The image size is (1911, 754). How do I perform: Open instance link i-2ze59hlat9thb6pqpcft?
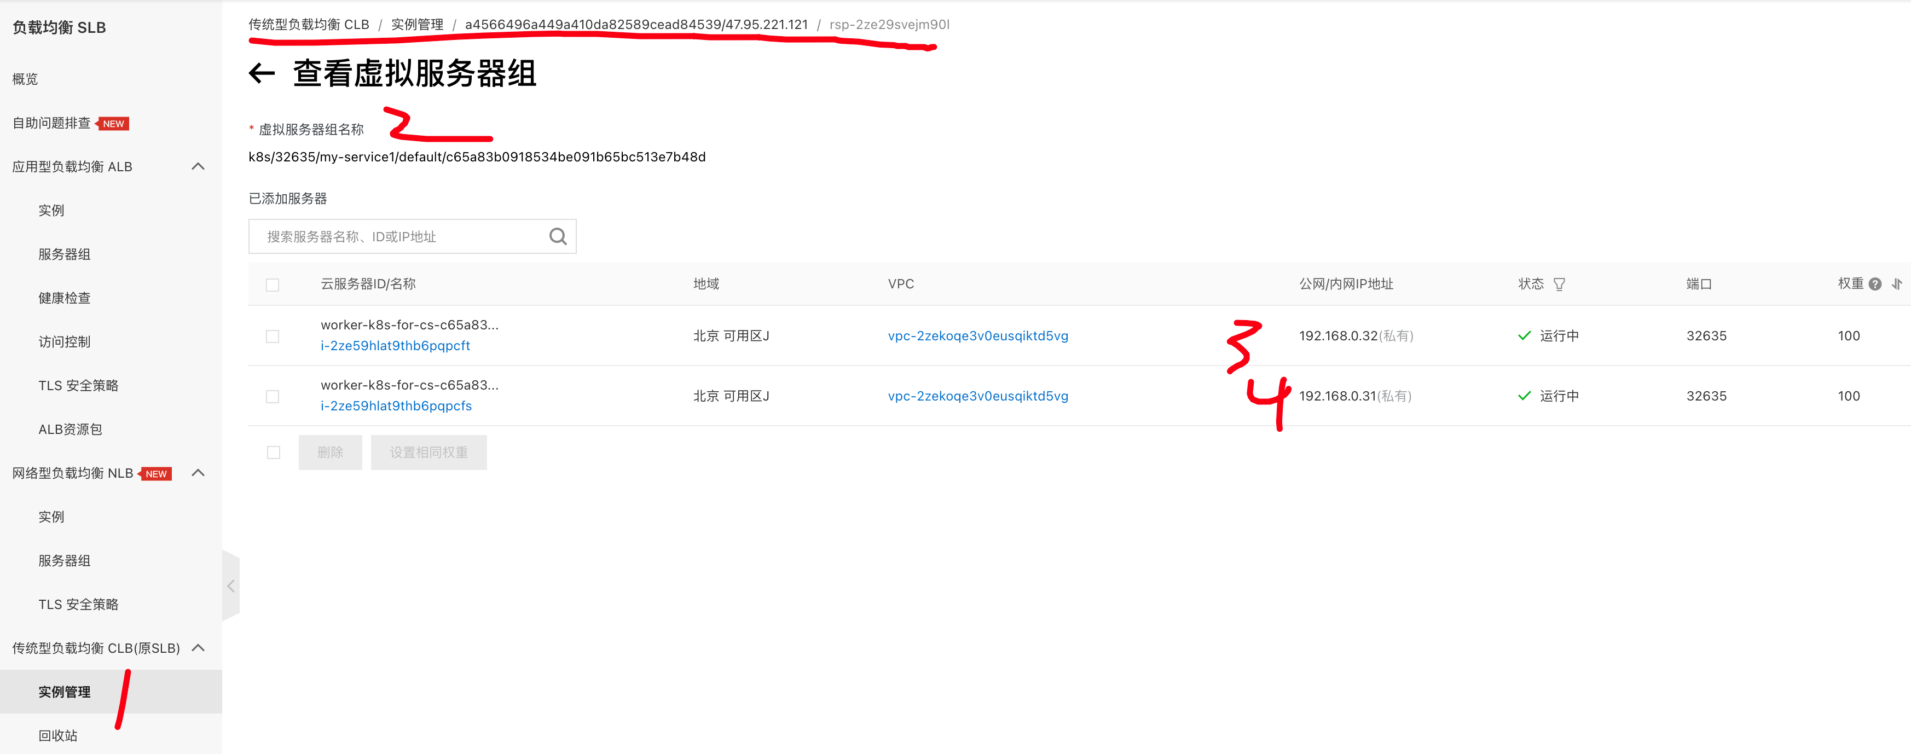396,345
